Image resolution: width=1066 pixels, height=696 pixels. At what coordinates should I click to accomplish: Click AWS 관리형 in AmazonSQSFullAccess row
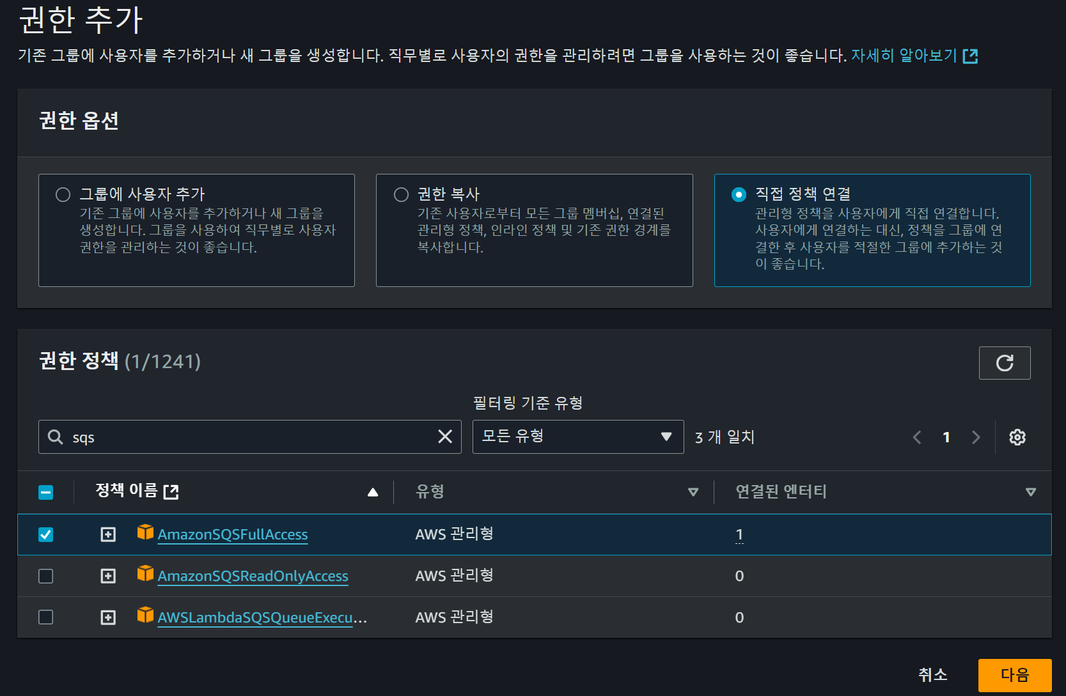[454, 534]
